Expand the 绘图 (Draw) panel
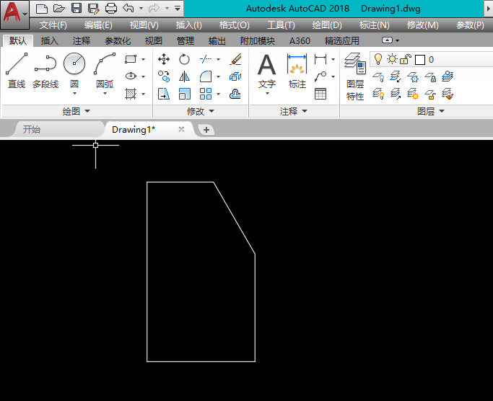Screen dimensions: 493x401 [x=76, y=111]
